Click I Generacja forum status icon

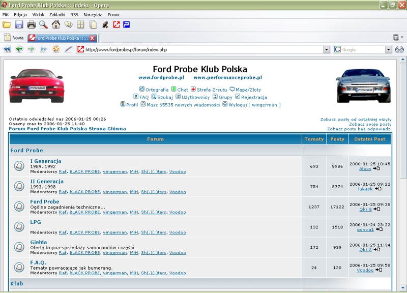coord(19,166)
